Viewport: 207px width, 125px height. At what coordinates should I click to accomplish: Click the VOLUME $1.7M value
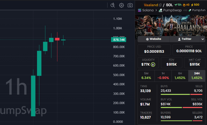pyautogui.click(x=145, y=104)
